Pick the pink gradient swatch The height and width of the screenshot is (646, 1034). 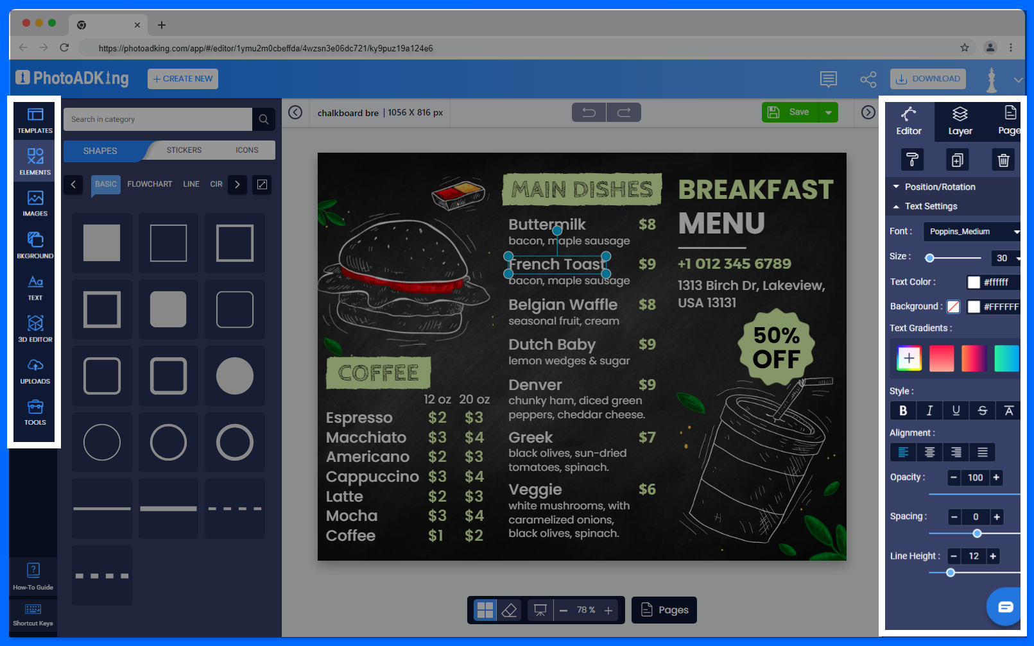click(x=942, y=358)
